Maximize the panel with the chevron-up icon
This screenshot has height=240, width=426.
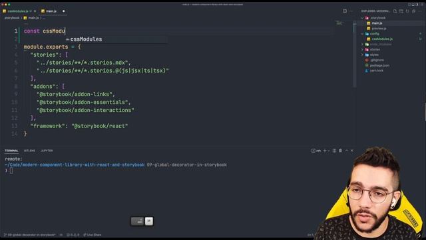coord(346,151)
